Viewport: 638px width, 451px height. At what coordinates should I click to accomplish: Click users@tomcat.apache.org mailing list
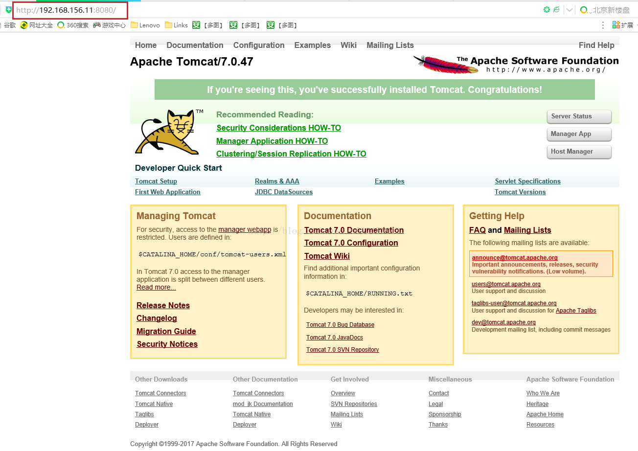click(506, 284)
